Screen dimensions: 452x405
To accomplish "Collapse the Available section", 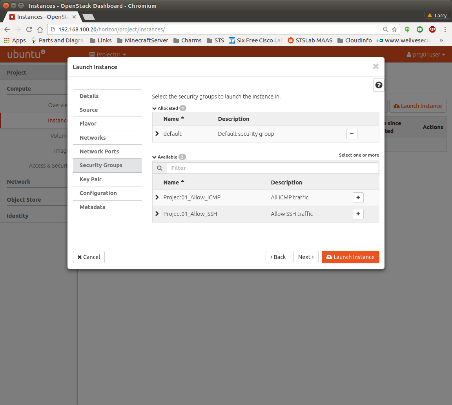I will (x=155, y=157).
